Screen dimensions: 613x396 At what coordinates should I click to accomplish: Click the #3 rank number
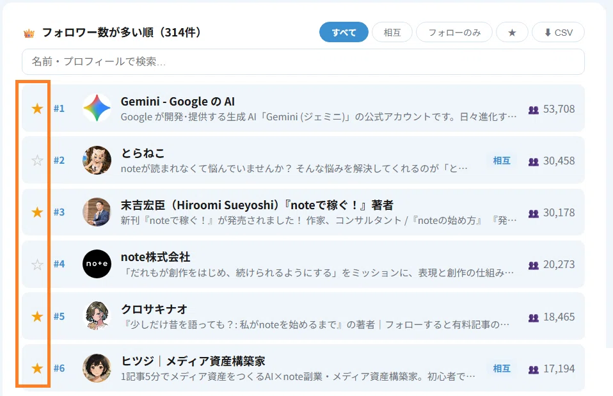point(59,212)
